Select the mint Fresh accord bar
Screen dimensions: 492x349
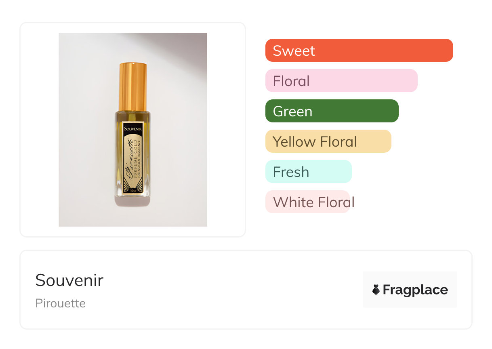click(308, 172)
